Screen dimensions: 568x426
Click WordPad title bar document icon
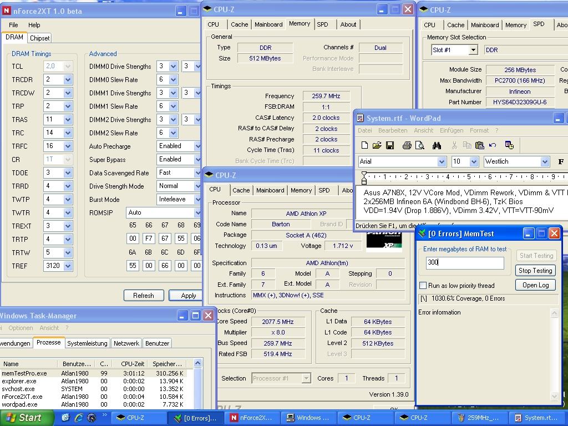360,118
